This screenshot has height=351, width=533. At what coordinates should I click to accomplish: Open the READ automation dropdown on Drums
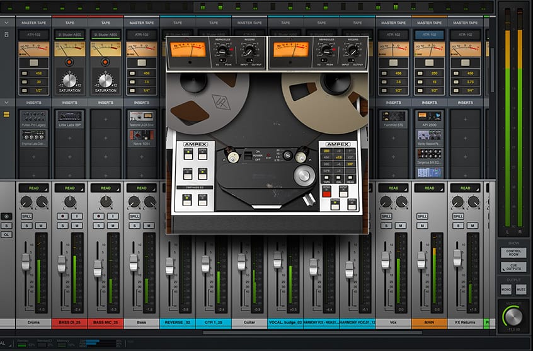33,188
